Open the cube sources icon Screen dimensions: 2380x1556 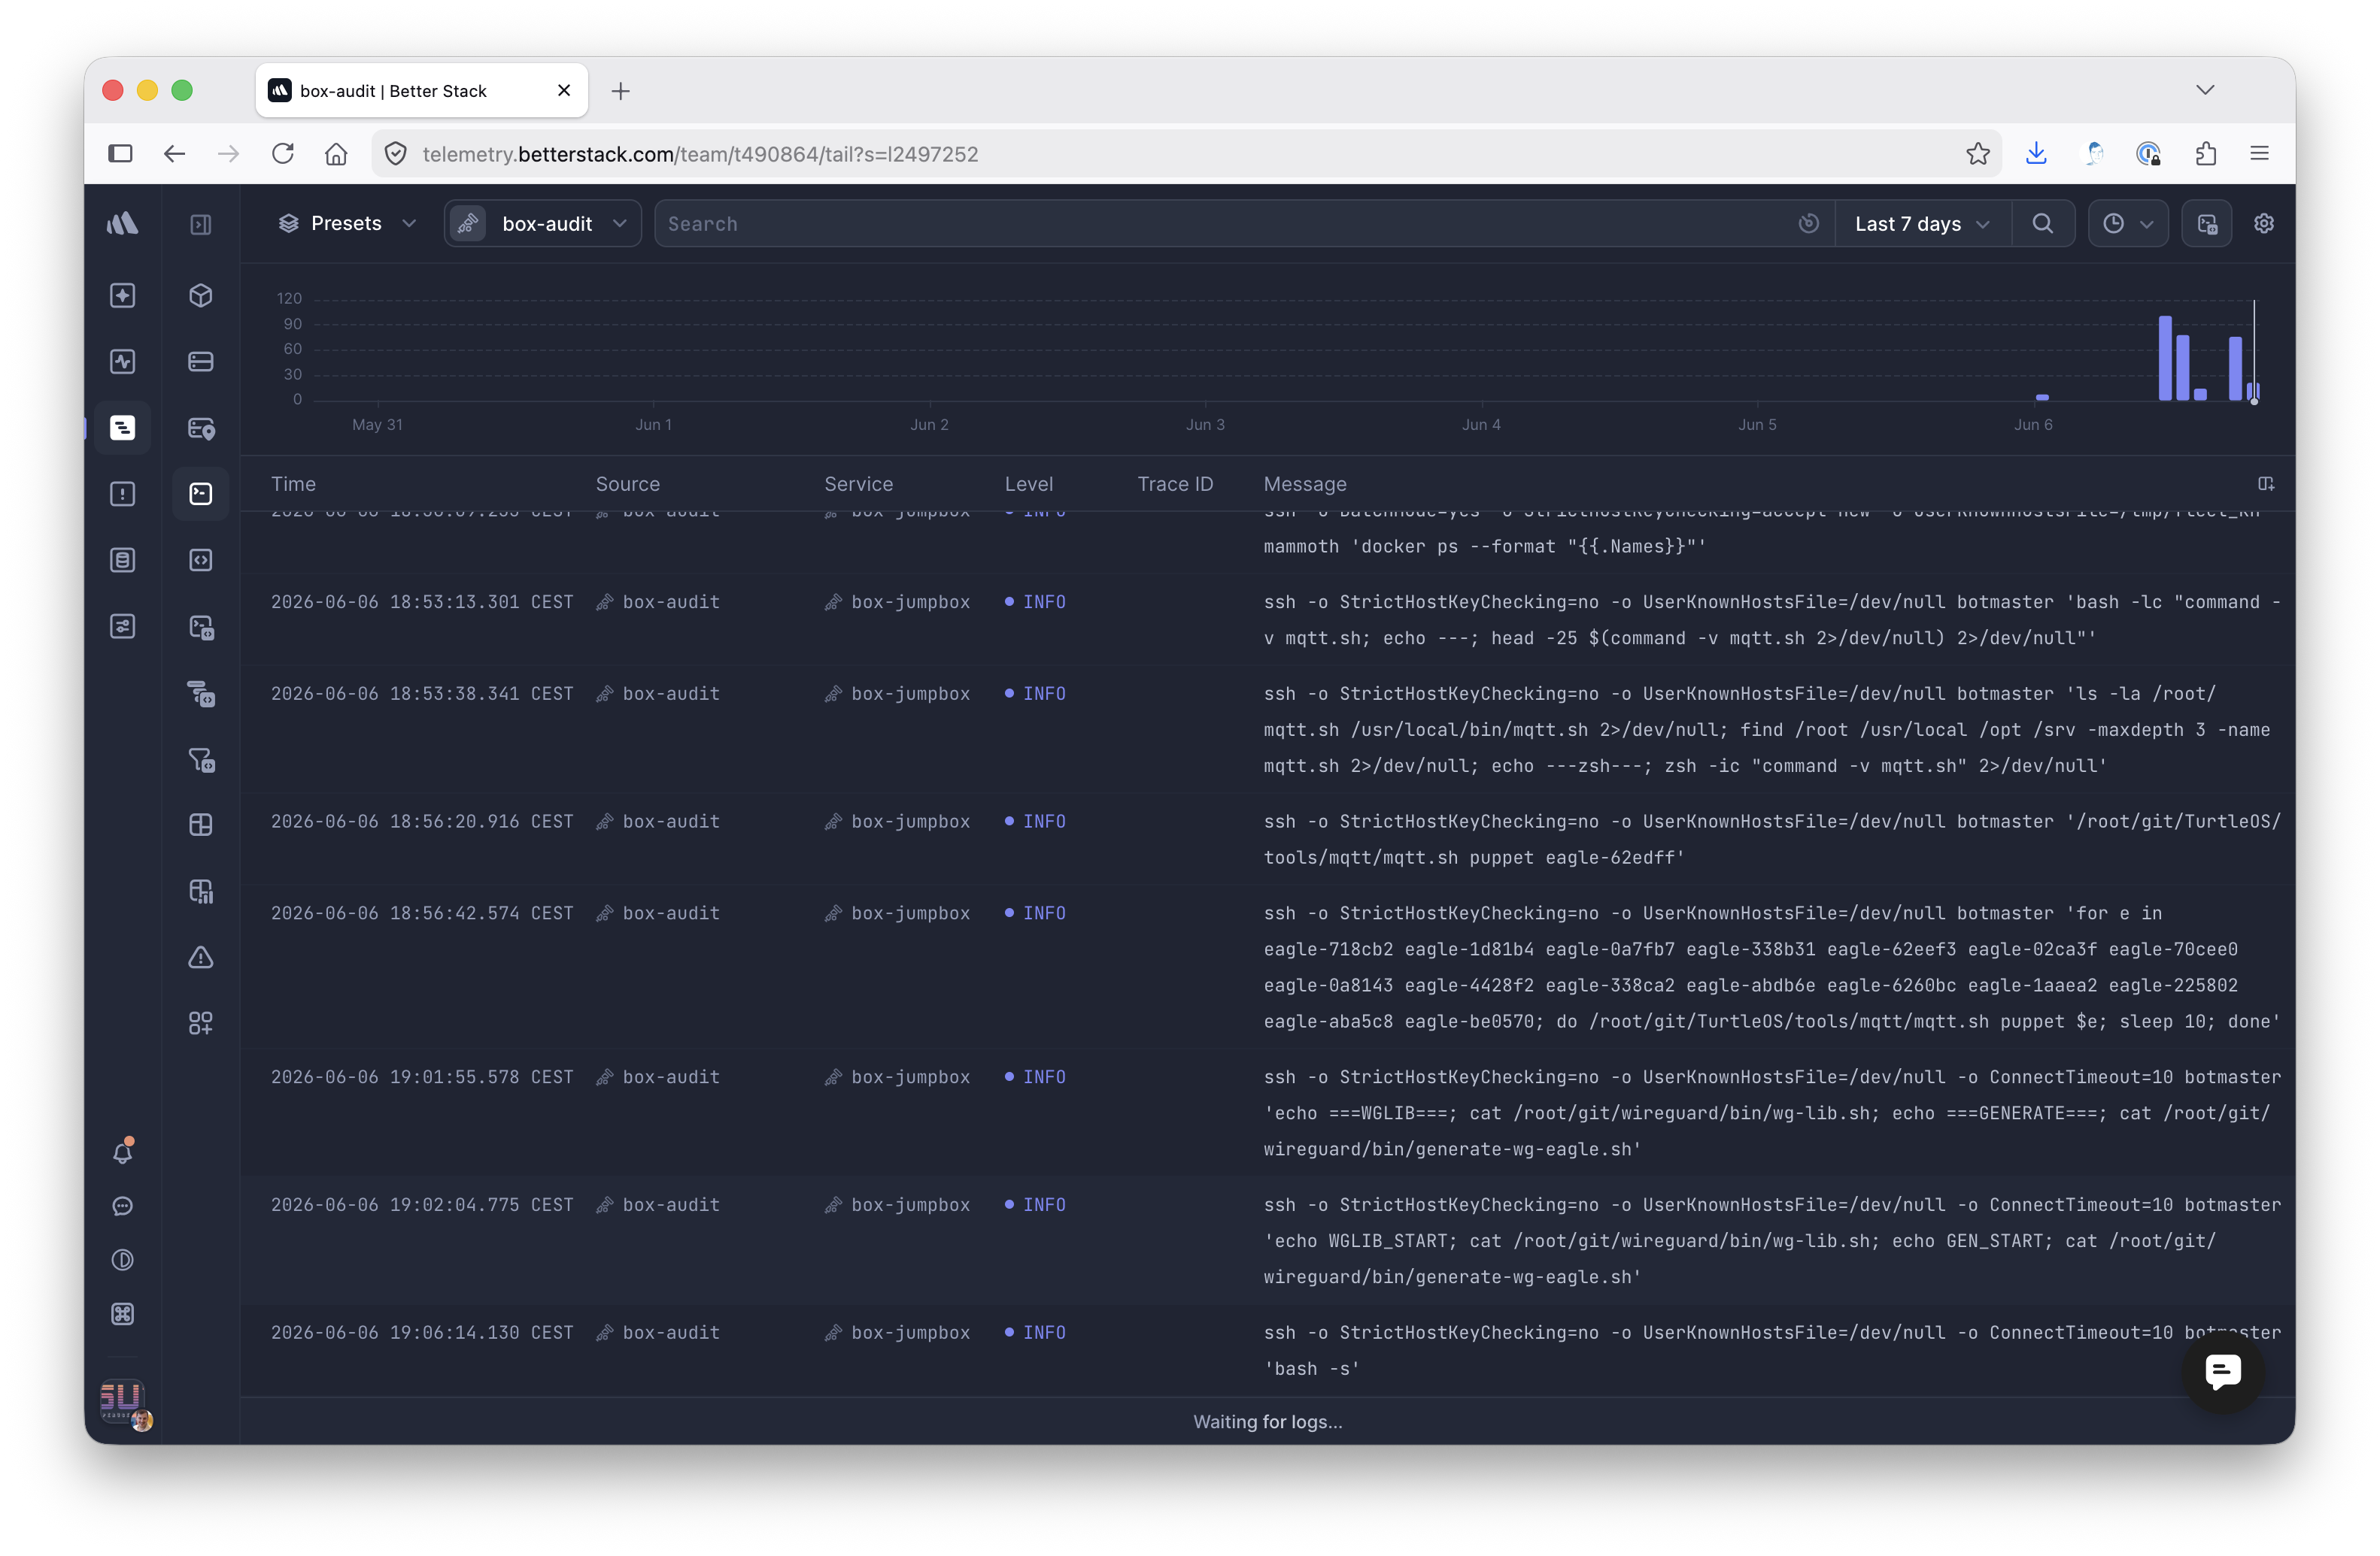pyautogui.click(x=201, y=296)
